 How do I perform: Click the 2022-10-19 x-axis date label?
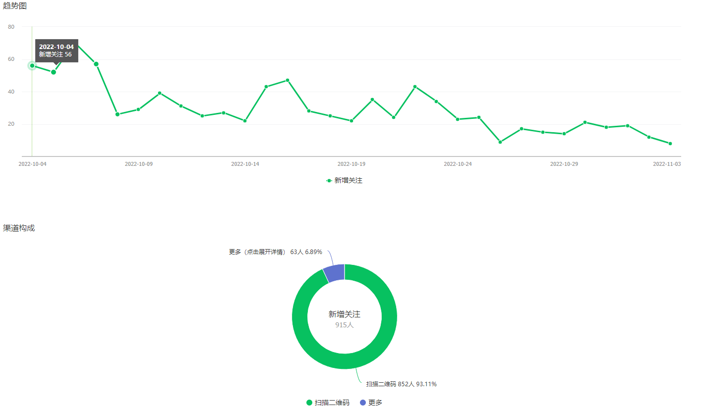(351, 164)
